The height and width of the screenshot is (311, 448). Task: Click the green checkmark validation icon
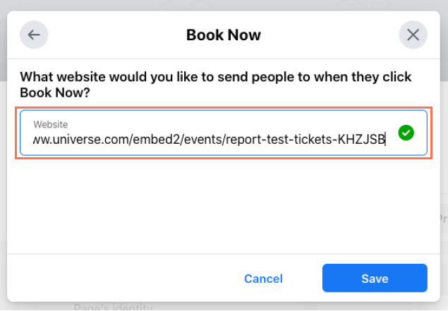(x=406, y=133)
